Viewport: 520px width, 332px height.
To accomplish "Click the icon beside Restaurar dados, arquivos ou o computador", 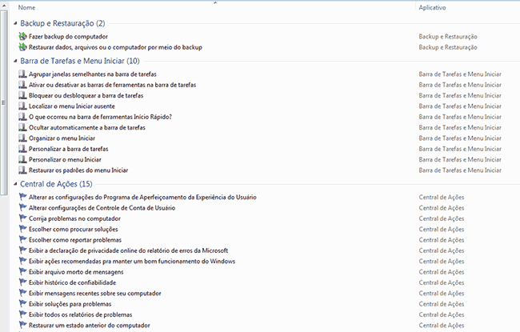I will [22, 46].
